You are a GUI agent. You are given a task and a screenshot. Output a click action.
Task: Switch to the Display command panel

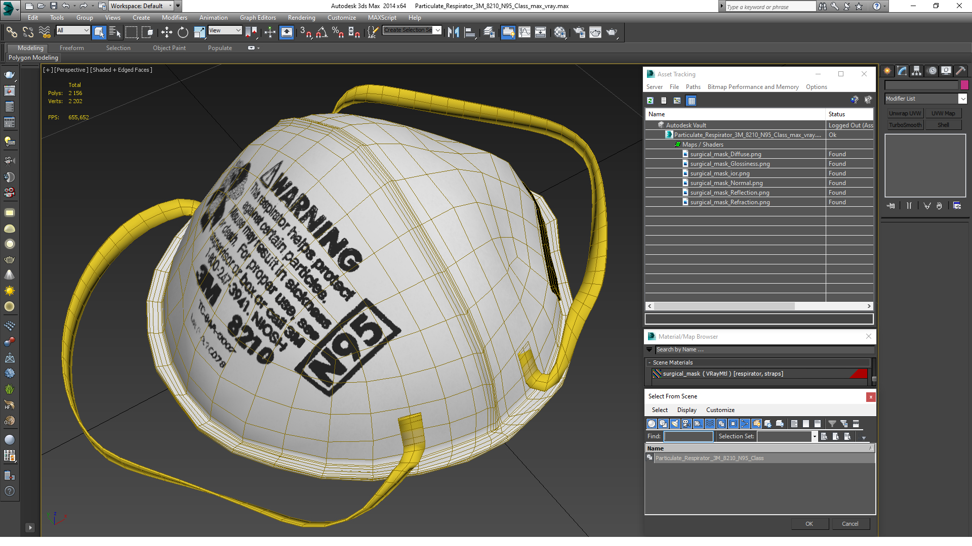tap(946, 71)
